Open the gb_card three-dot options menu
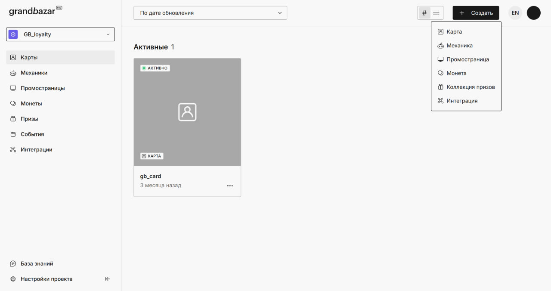Viewport: 551px width, 291px height. tap(230, 186)
